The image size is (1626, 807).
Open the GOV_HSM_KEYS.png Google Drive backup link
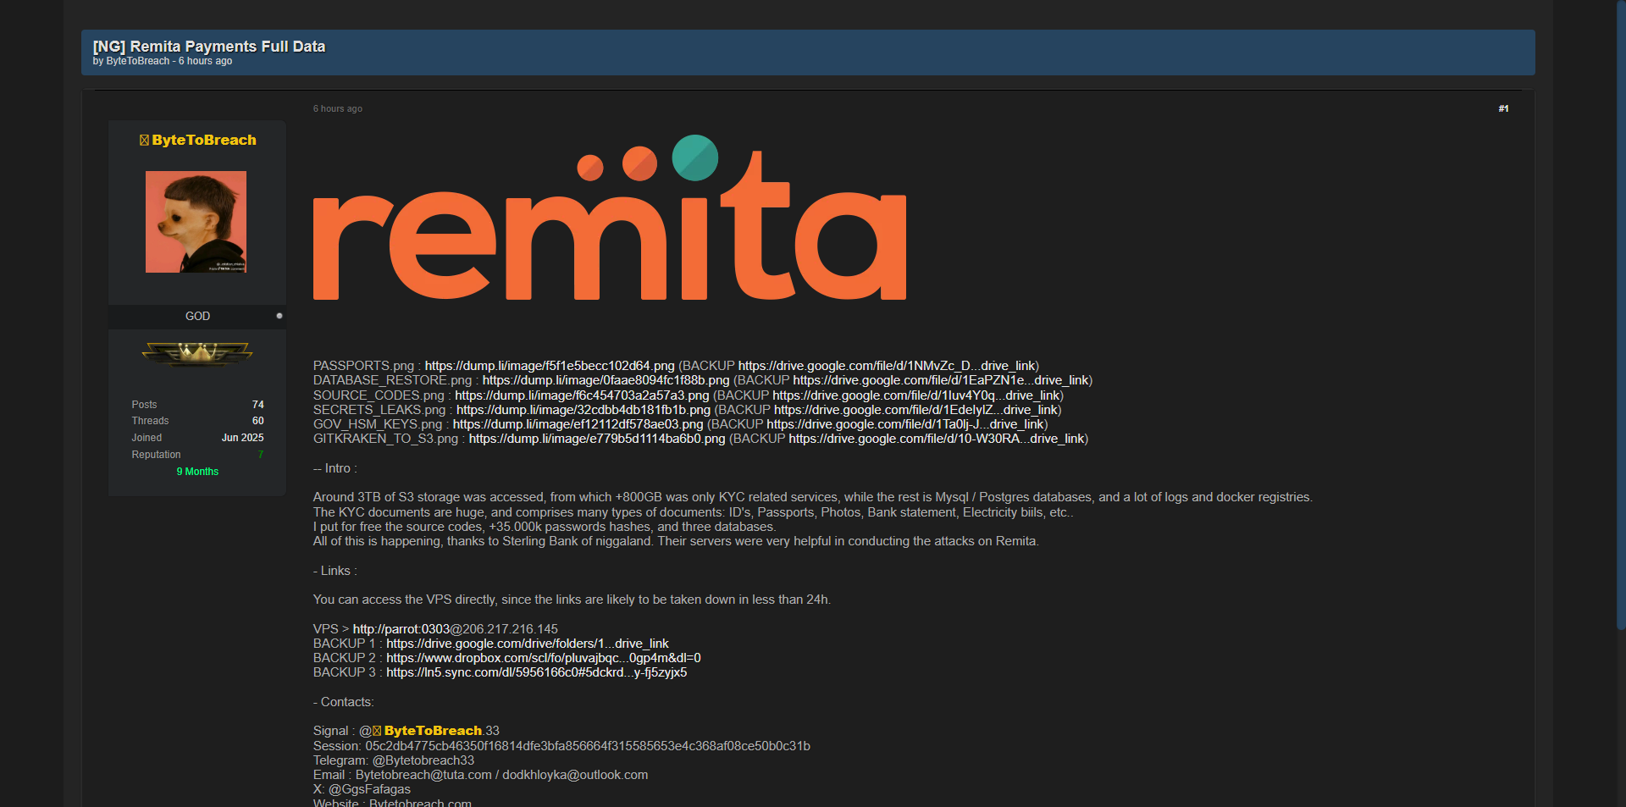coord(906,424)
